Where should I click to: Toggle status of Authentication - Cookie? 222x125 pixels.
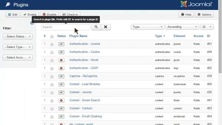[61, 52]
